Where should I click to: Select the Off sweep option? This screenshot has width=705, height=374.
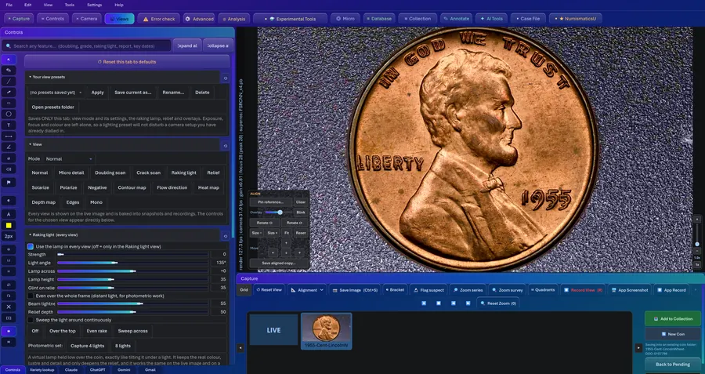click(35, 331)
